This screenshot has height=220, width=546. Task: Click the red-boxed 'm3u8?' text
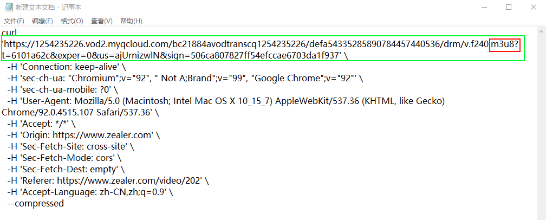(505, 44)
